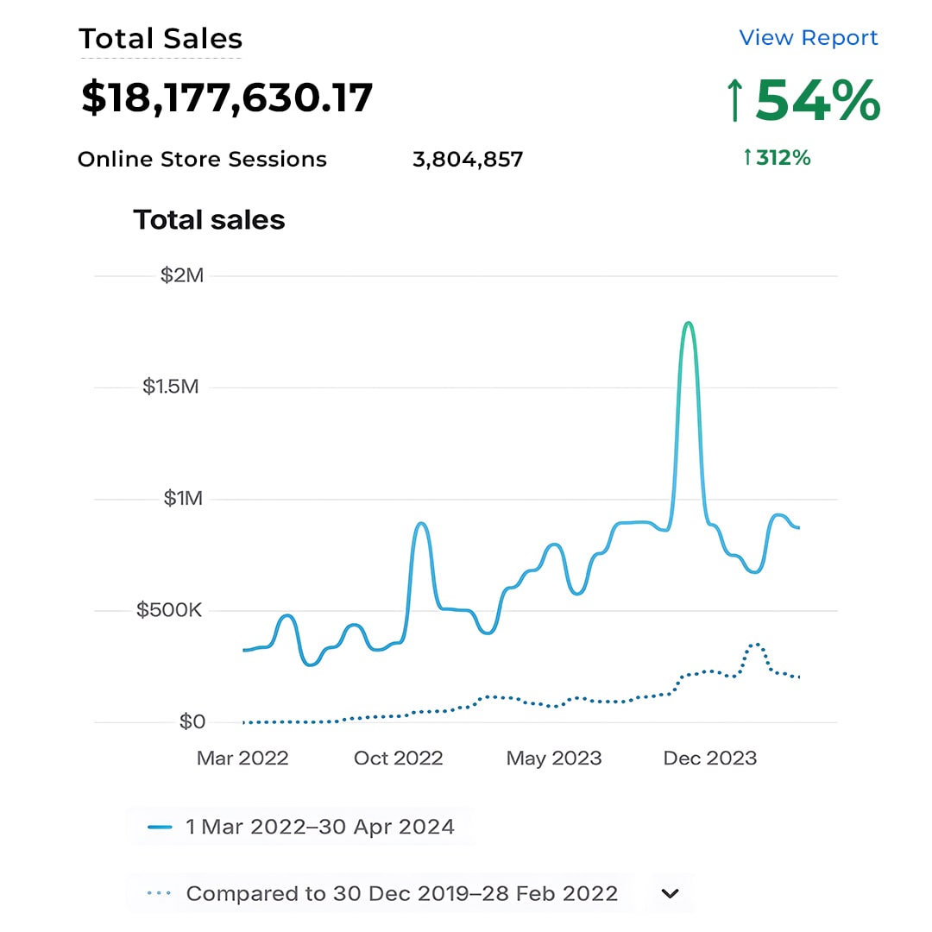The image size is (932, 932).
Task: Click the dotted line legend marker
Action: click(161, 894)
